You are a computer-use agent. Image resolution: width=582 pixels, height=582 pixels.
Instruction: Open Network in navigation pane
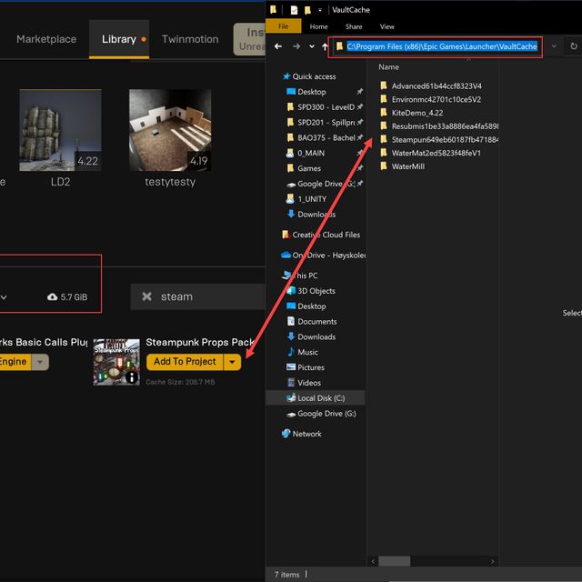306,434
